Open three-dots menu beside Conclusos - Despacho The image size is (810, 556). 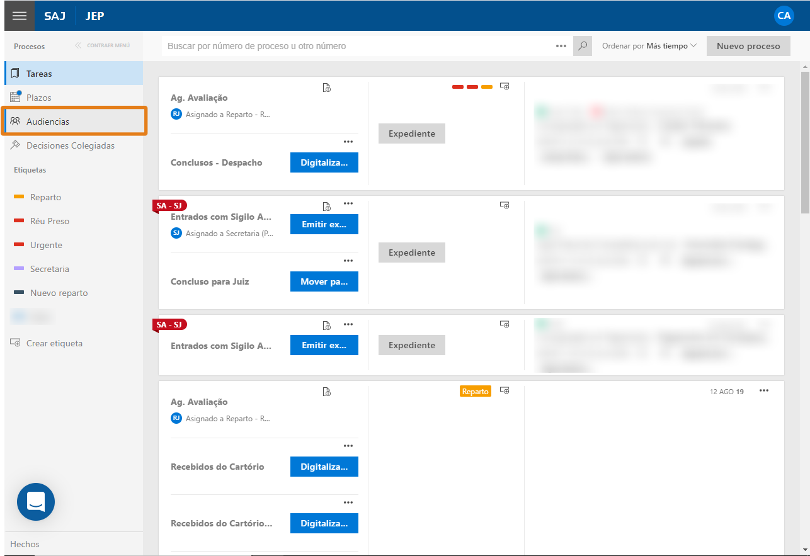(348, 142)
